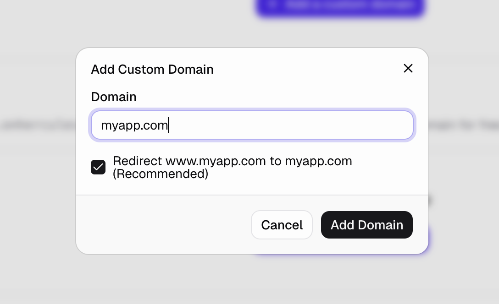Click the Add Custom Domain dialog title

[152, 69]
